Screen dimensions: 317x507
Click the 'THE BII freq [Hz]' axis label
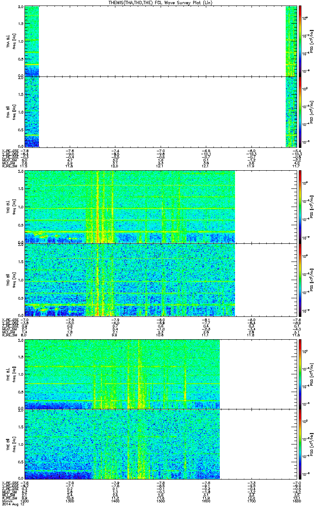(x=11, y=444)
